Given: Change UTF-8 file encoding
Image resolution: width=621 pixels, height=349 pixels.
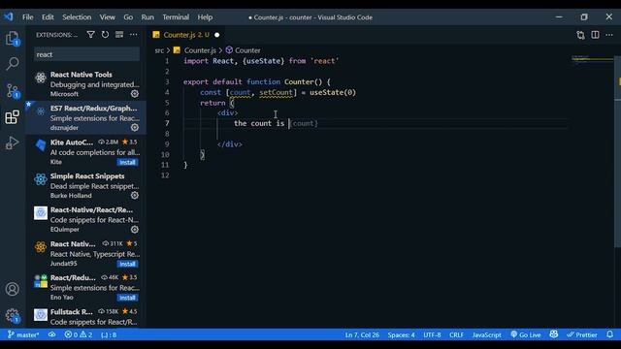Looking at the screenshot, I should [432, 334].
